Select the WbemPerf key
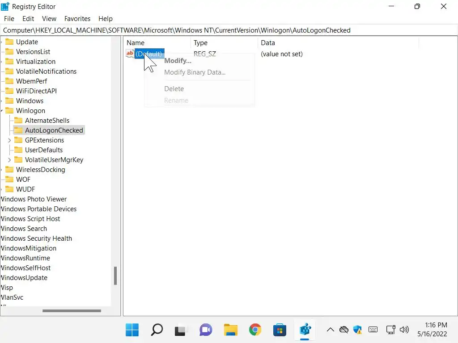The width and height of the screenshot is (458, 343). point(32,81)
